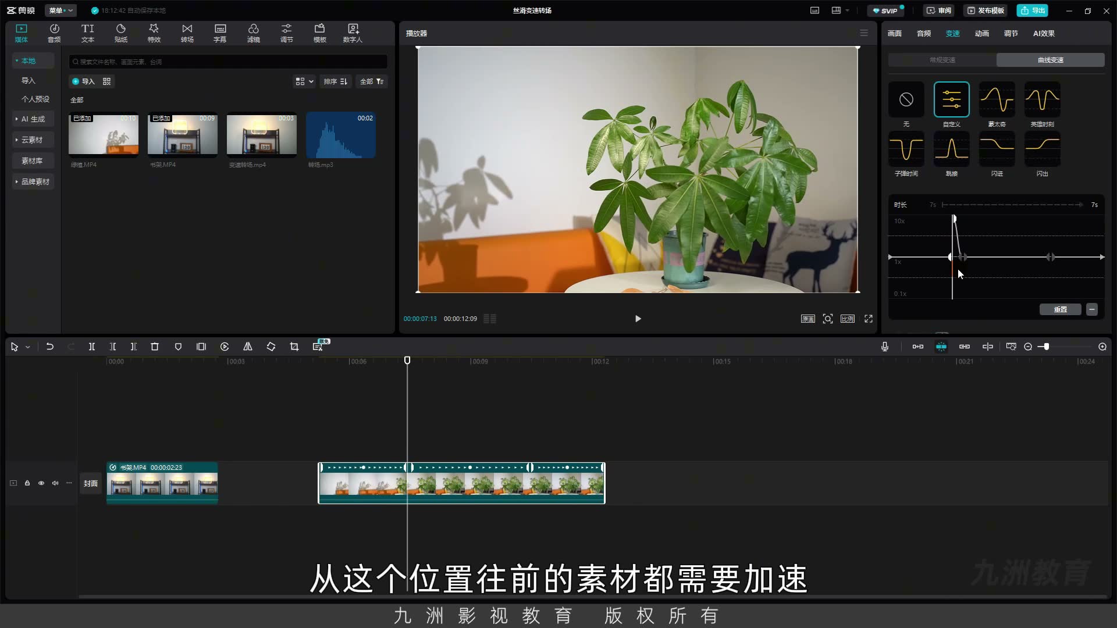Toggle auto-snap icon highlighted in timeline toolbar
Image resolution: width=1117 pixels, height=628 pixels.
tap(941, 347)
